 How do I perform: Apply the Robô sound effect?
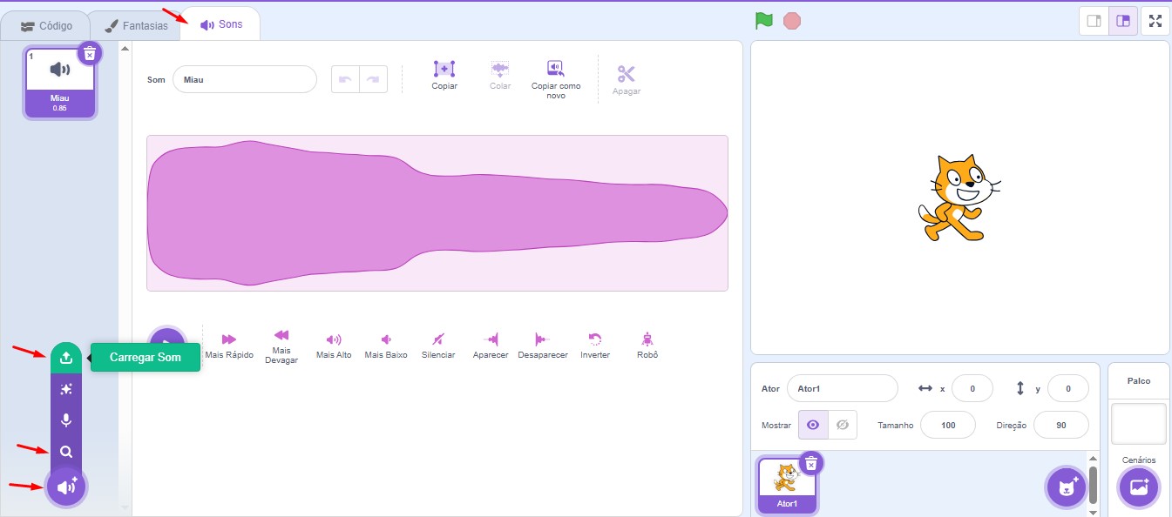(646, 345)
